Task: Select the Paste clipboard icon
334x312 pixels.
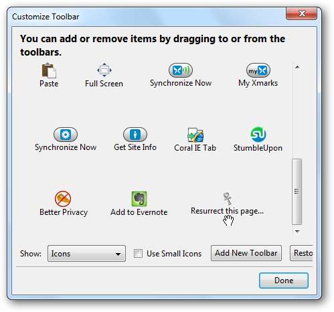Action: pyautogui.click(x=49, y=70)
